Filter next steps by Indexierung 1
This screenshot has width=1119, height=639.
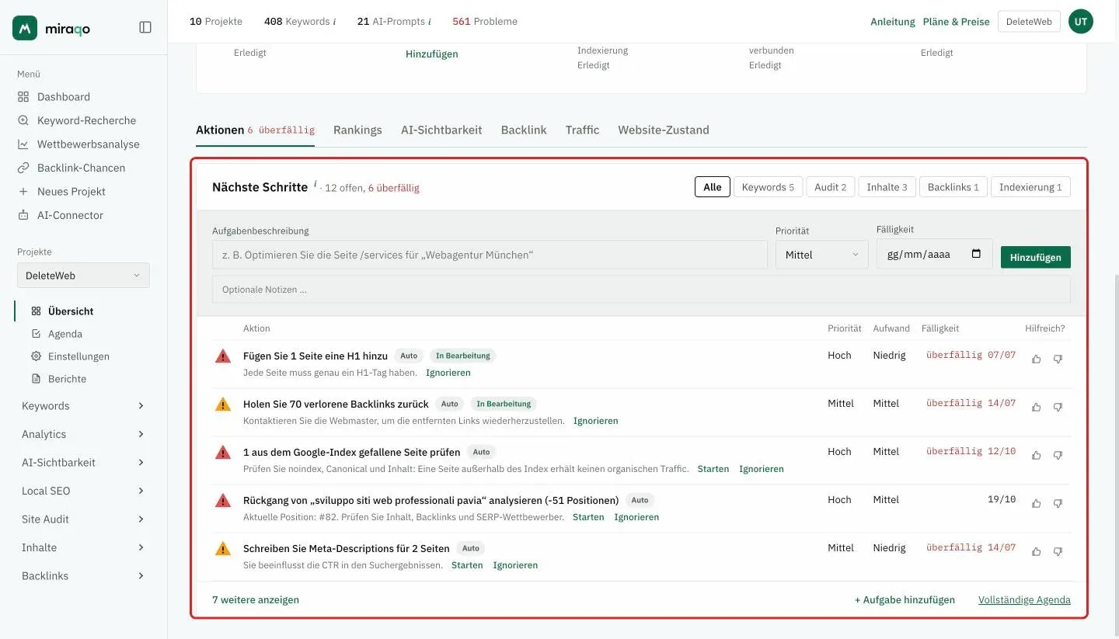coord(1030,187)
